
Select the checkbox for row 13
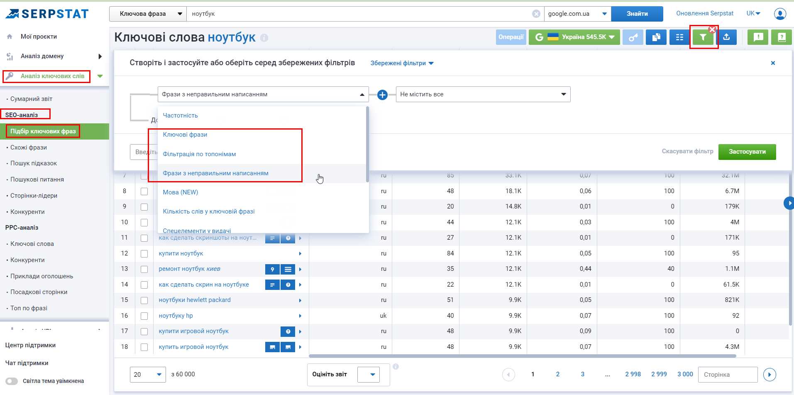pyautogui.click(x=144, y=269)
